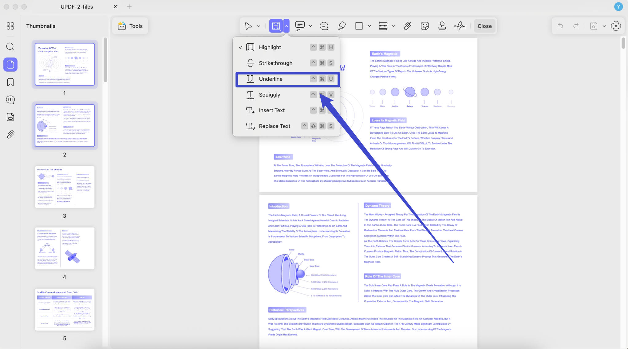Choose Insert Text from the markup menu

coord(286,110)
